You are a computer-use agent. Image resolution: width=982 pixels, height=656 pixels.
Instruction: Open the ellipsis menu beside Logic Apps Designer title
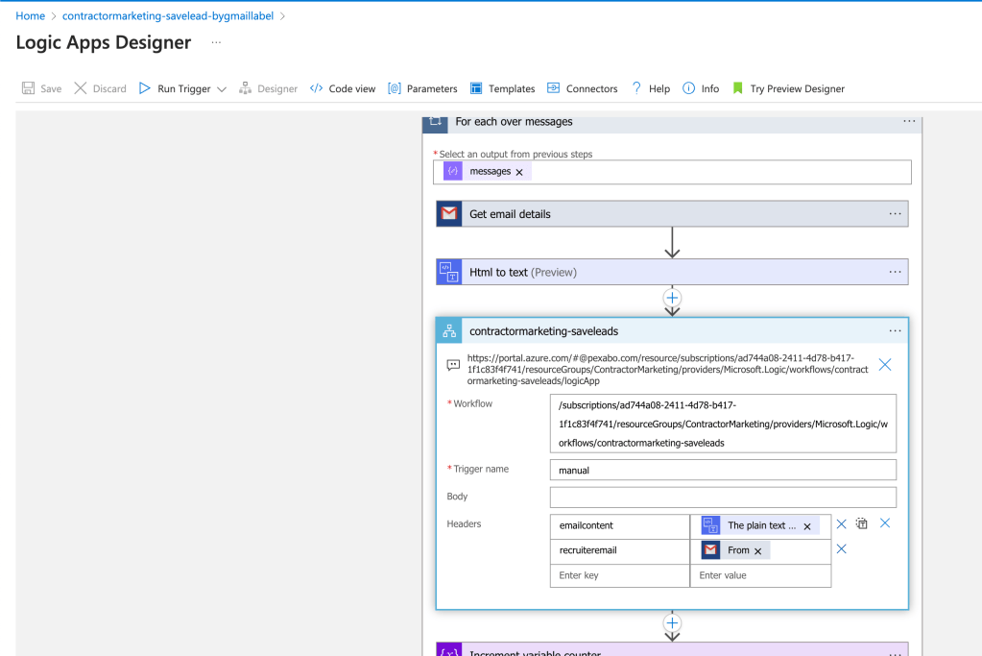tap(216, 42)
